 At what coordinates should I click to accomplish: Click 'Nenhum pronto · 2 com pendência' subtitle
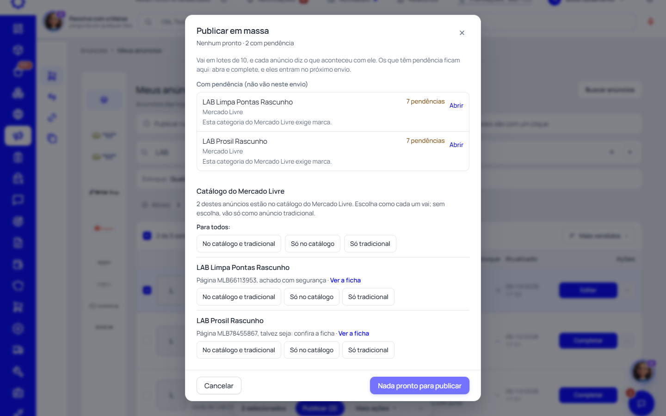pyautogui.click(x=245, y=43)
